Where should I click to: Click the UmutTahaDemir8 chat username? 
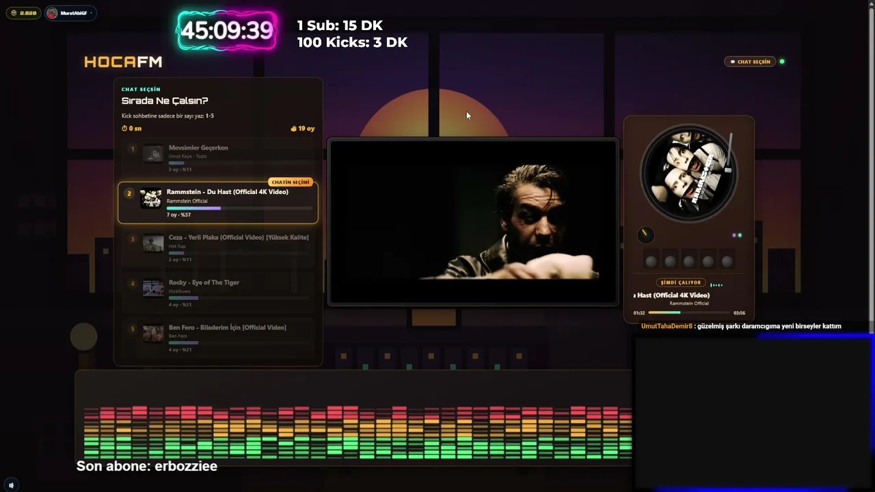[x=667, y=326]
